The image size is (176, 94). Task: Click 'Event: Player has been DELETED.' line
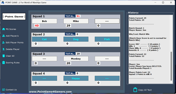pos(145,66)
